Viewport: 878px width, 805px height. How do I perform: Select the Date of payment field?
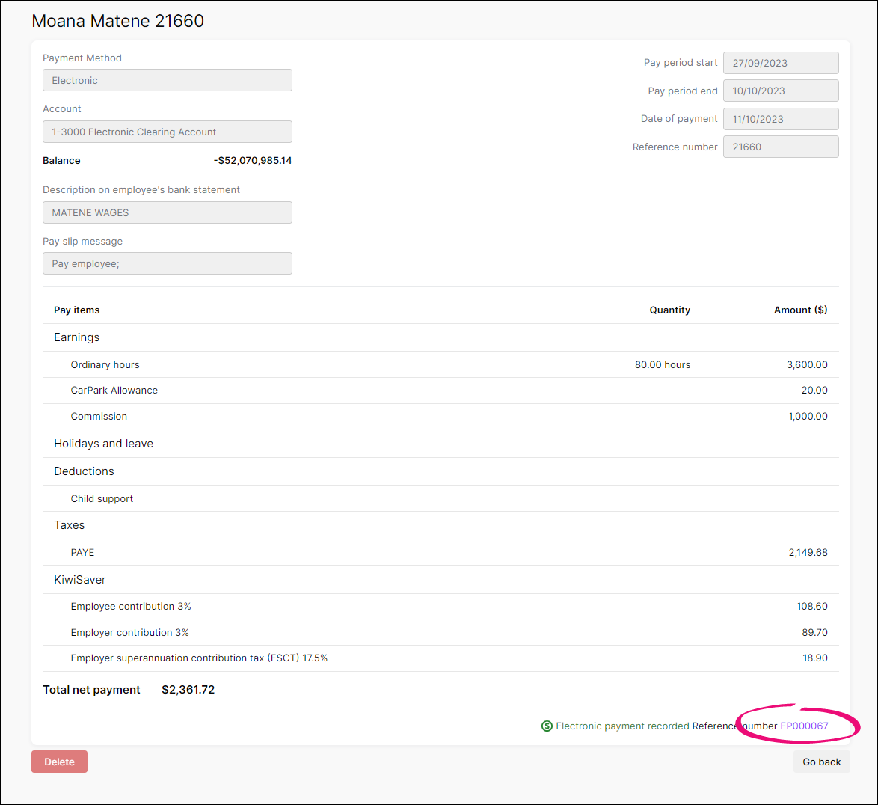(780, 118)
